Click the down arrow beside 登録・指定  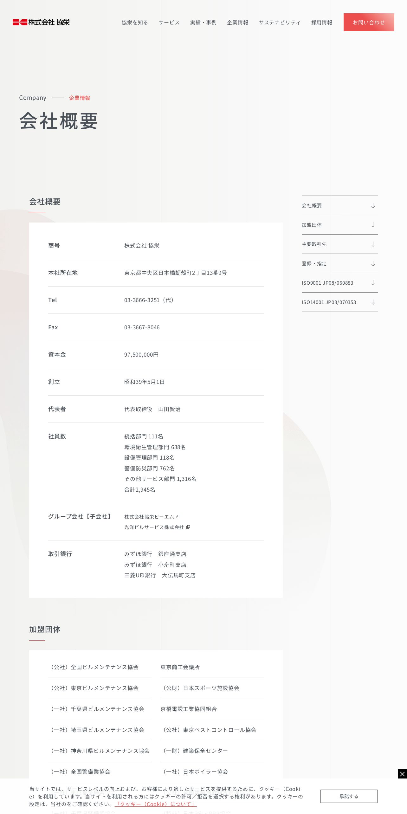(373, 263)
